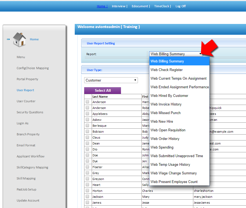246x208 pixels.
Task: Toggle the Dean row checkbox
Action: click(x=87, y=143)
